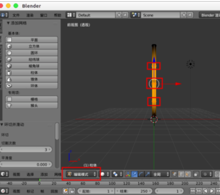Click the 平滑度 value field showing 0.000
This screenshot has width=220, height=195.
click(x=26, y=165)
